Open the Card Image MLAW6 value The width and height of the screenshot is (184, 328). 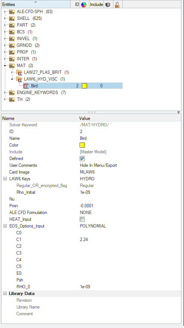[87, 172]
